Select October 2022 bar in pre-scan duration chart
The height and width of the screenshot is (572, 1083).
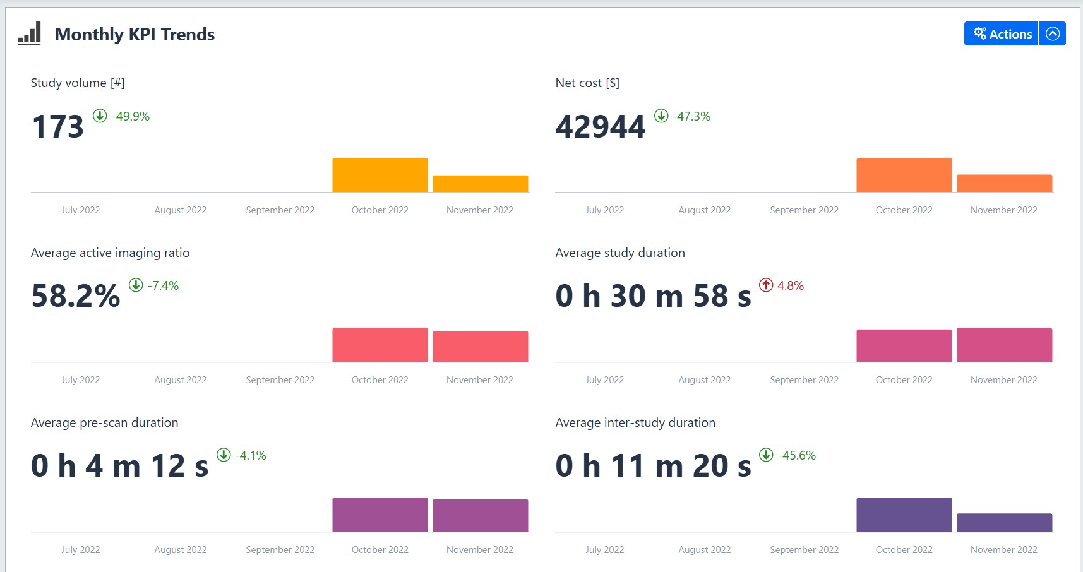coord(380,515)
